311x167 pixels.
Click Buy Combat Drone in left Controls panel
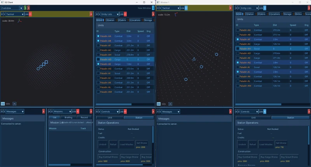(108, 157)
